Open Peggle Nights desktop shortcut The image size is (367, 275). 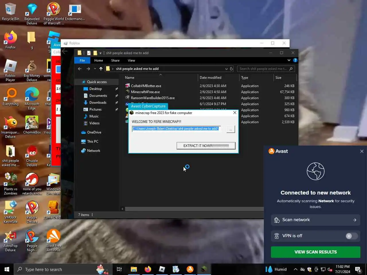[x=32, y=241]
